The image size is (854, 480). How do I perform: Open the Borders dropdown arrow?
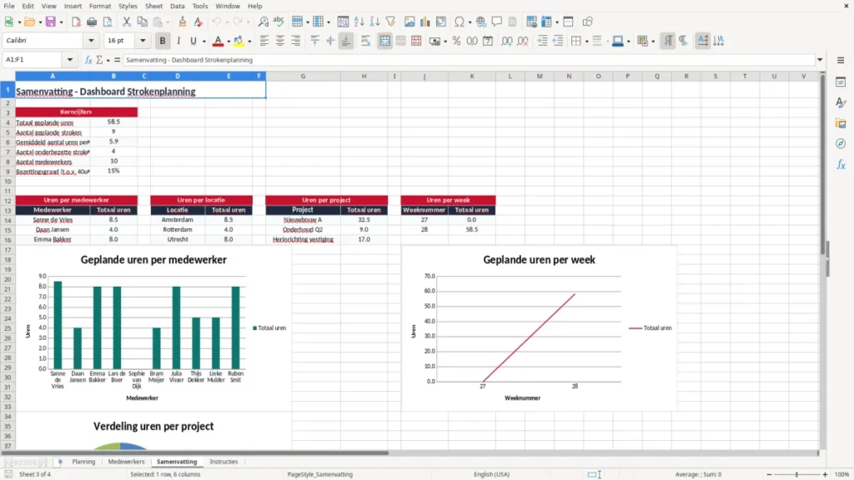point(586,41)
